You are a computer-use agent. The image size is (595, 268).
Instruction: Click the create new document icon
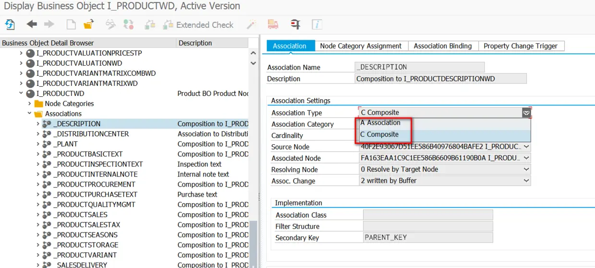[71, 24]
